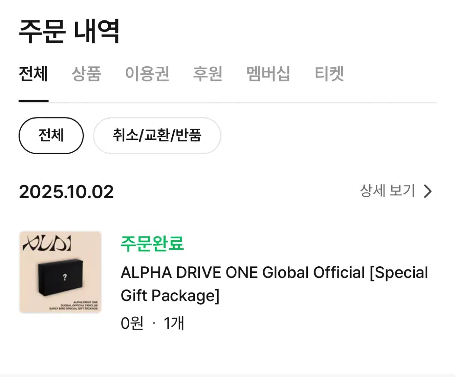Open the chevron arrow beside 상세 보기
The height and width of the screenshot is (377, 455).
point(428,191)
